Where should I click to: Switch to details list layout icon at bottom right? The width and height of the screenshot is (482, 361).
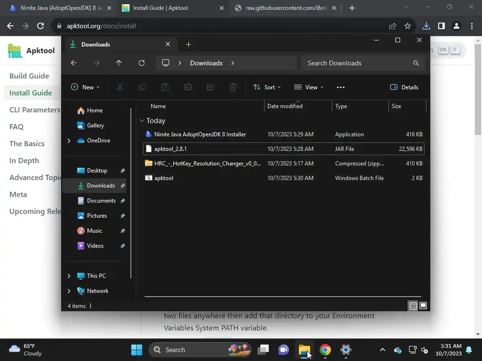point(413,306)
